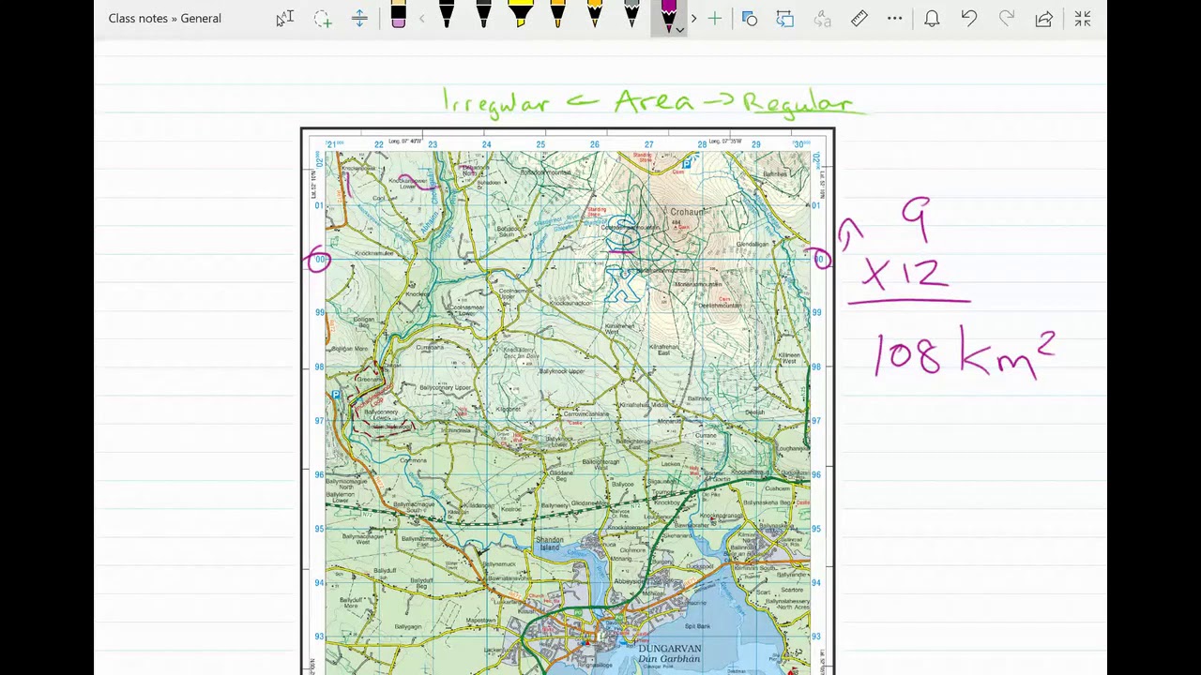Toggle the ink to shape tool
This screenshot has width=1201, height=675.
tap(749, 19)
